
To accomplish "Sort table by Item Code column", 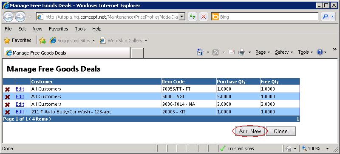I will coord(173,82).
